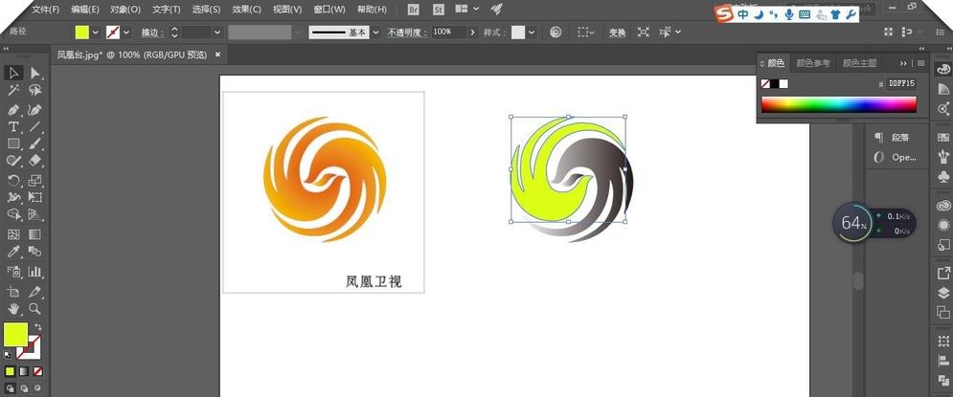Screen dimensions: 953x397
Task: Click the 变换 transform button
Action: (617, 32)
